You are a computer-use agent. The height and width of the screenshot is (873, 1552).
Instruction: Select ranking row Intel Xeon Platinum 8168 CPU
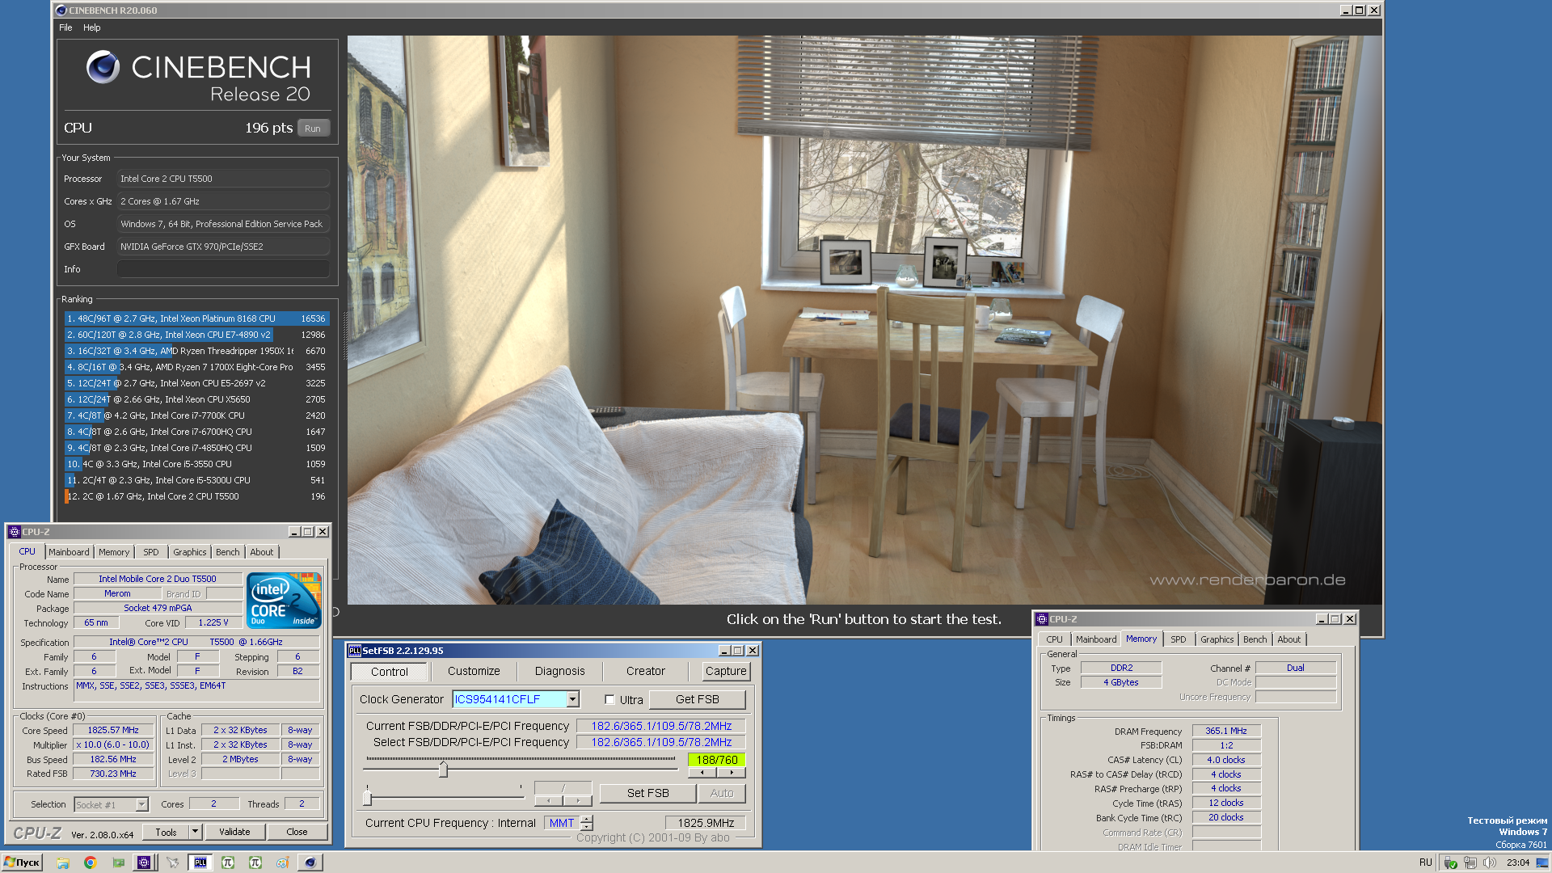[196, 318]
